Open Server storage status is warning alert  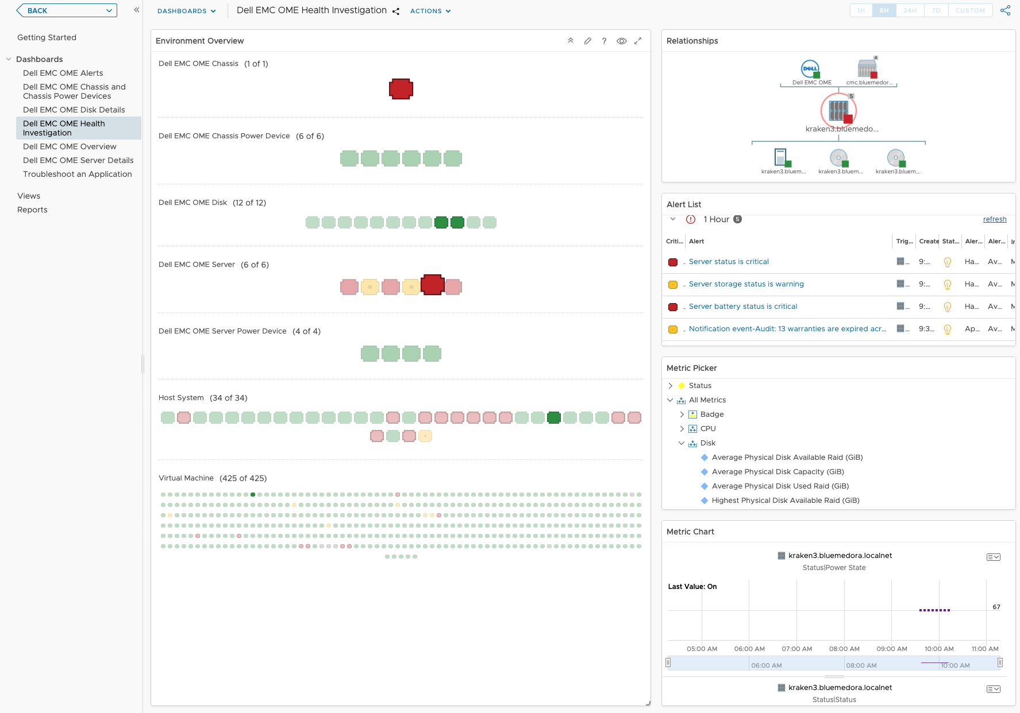coord(746,284)
